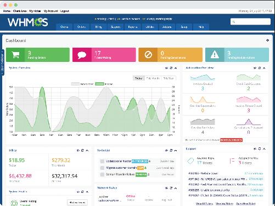Check the Migrate customer domain to-do item
Viewport: 275px width, 206px height.
(102, 168)
